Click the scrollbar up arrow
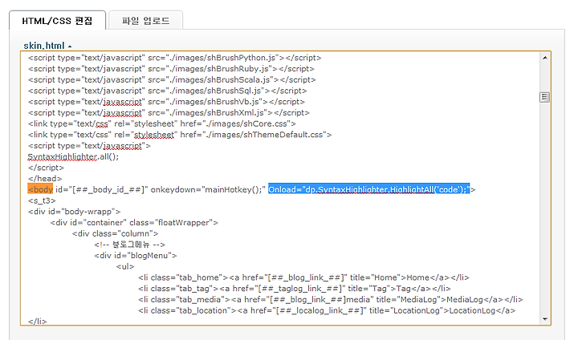 click(545, 58)
